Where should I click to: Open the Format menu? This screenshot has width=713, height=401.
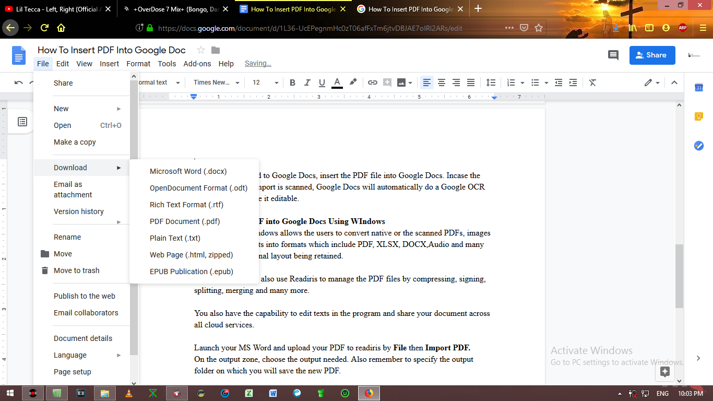coord(138,64)
